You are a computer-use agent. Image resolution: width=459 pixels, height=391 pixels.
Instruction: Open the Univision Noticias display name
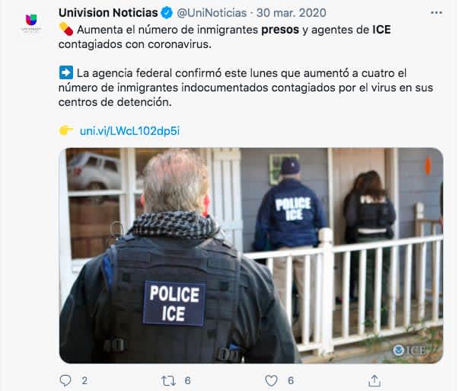108,13
